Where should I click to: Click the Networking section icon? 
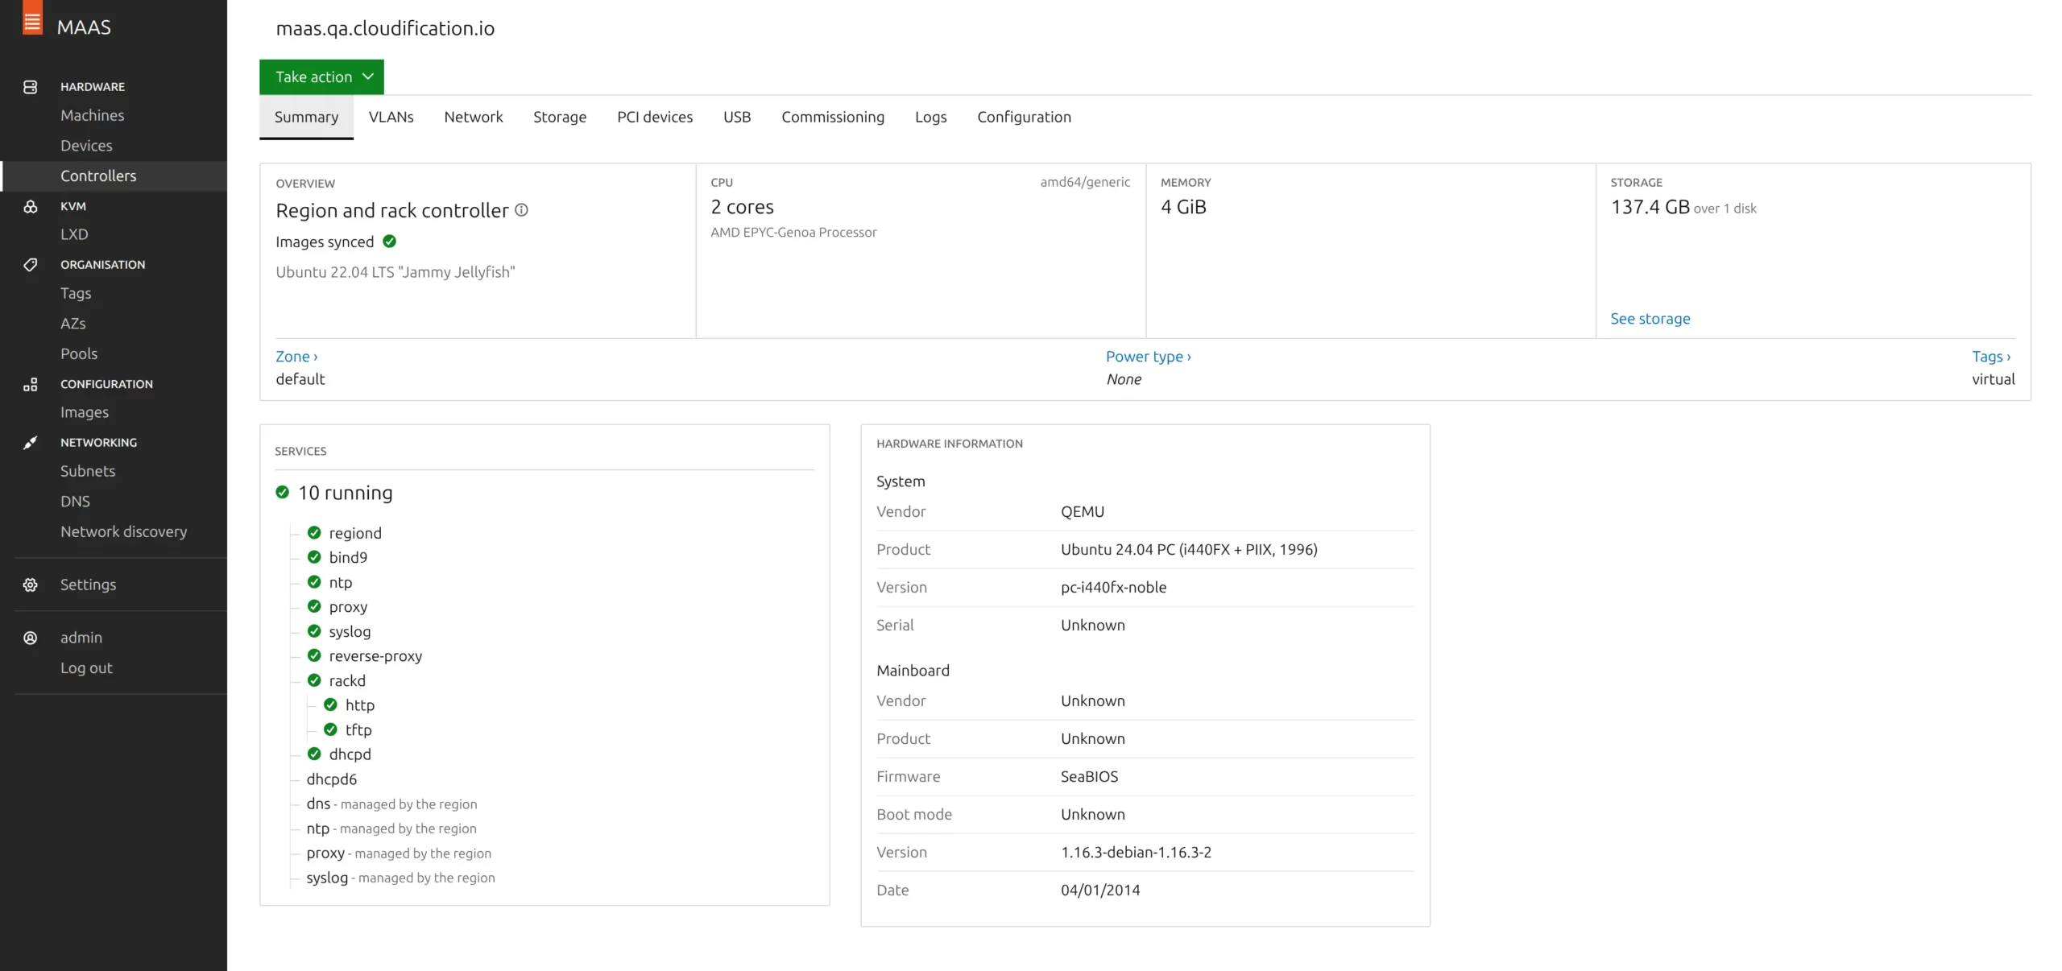coord(31,443)
